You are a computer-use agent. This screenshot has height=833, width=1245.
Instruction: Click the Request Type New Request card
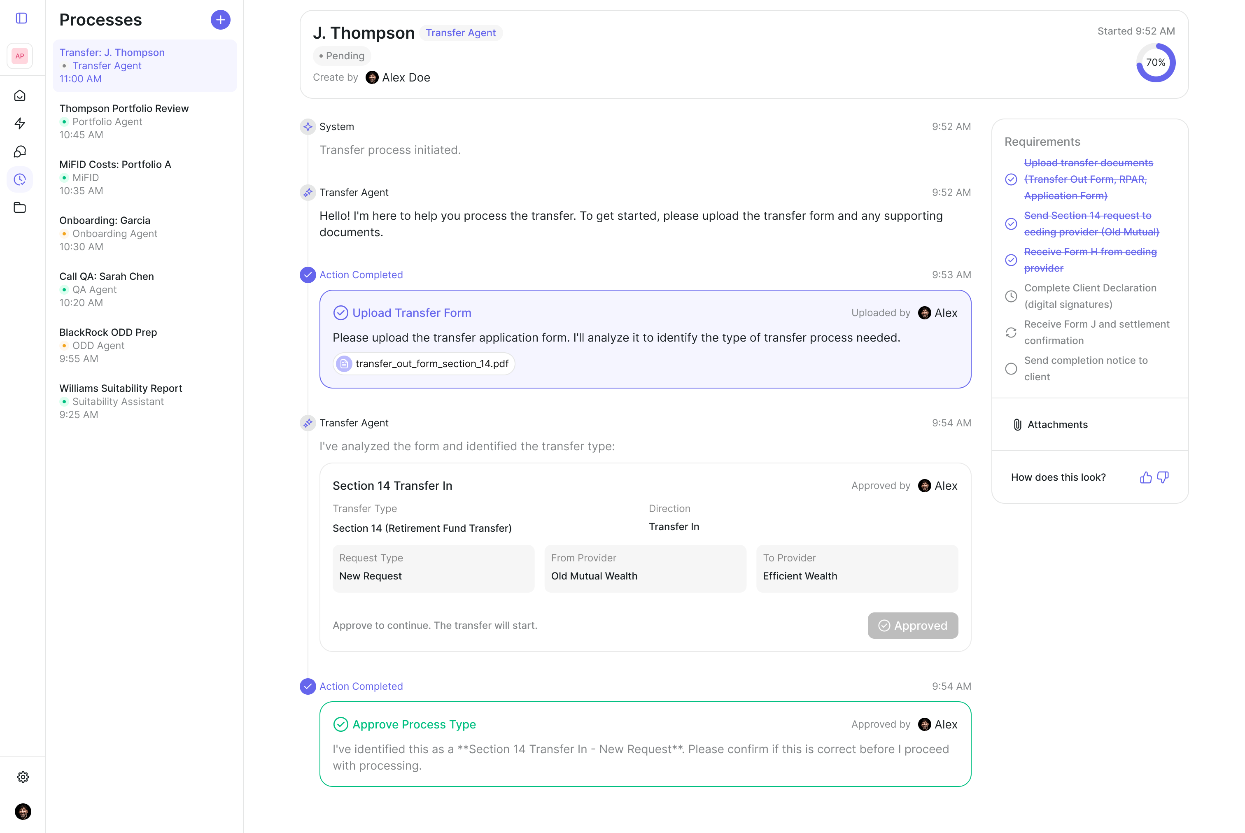pos(433,568)
